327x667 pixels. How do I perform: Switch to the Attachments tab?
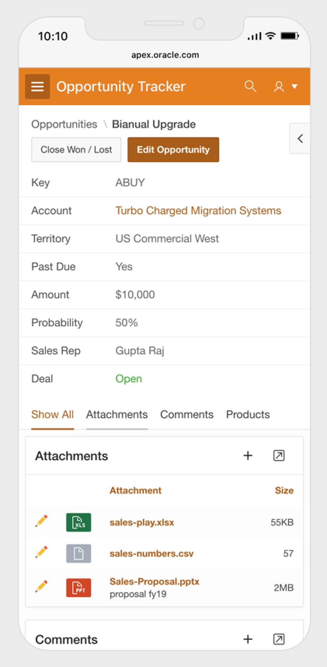tap(117, 414)
